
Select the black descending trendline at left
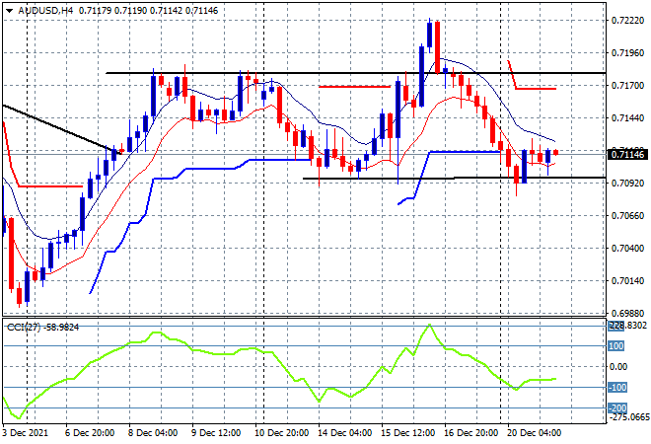coord(61,129)
